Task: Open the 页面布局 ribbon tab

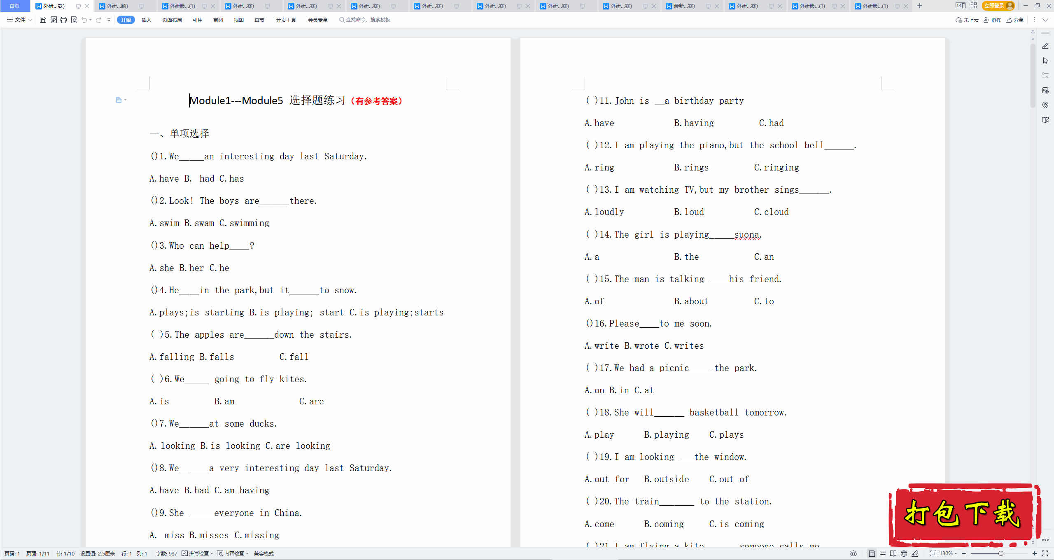Action: point(172,20)
